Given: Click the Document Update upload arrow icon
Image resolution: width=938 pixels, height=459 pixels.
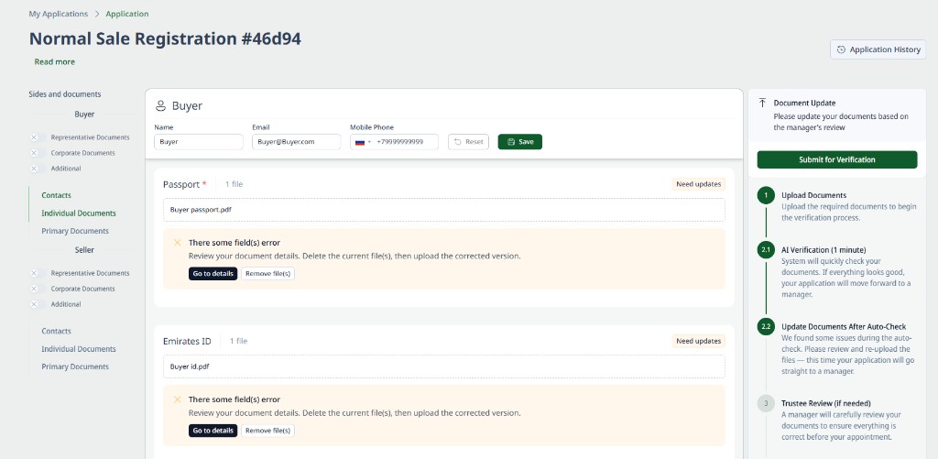Looking at the screenshot, I should [762, 103].
